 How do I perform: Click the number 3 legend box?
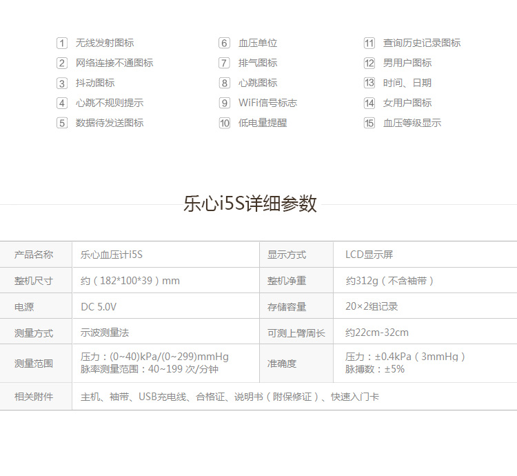point(62,83)
